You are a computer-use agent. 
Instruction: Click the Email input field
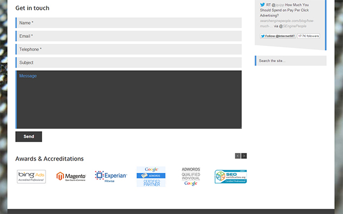pyautogui.click(x=128, y=36)
